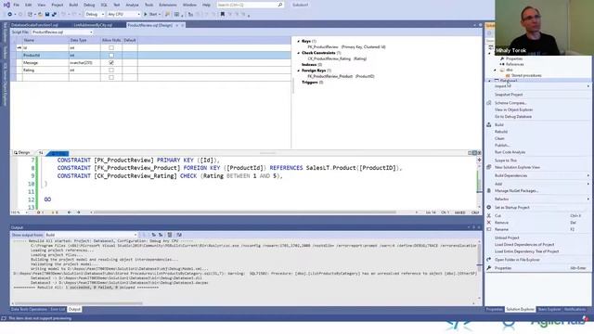Screen dimensions: 594x334
Task: Select the Message column name cell
Action: [x=45, y=62]
